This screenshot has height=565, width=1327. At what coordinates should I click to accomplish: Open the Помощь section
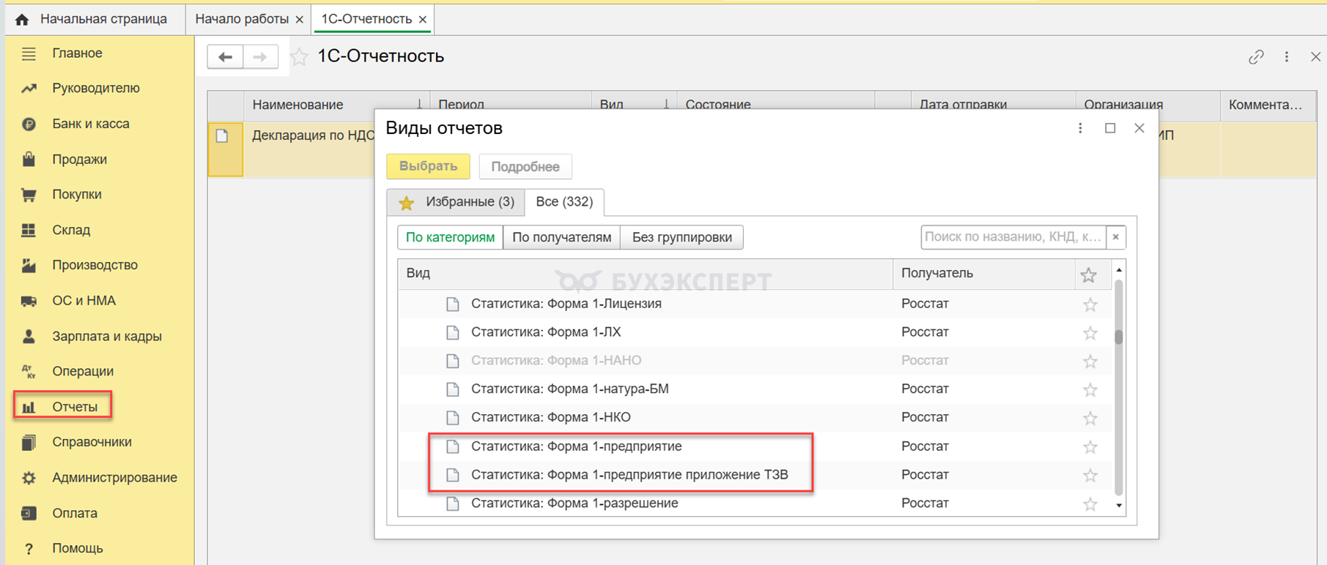[x=77, y=548]
